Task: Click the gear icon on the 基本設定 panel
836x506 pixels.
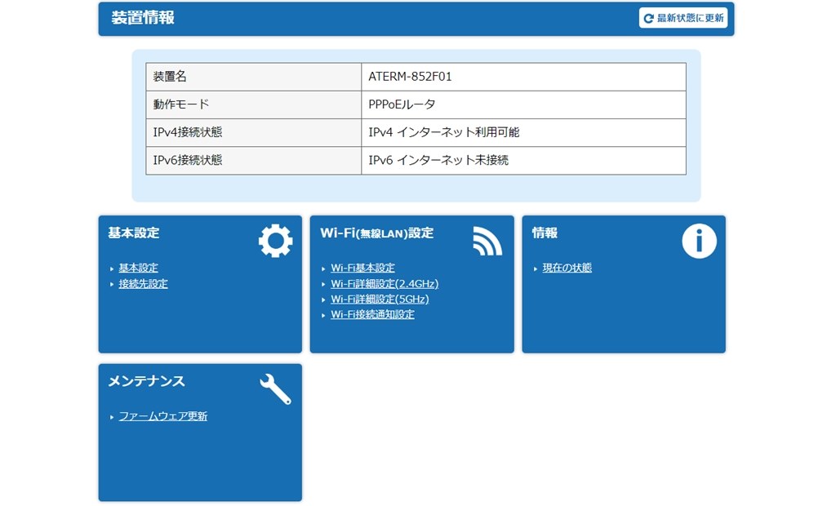Action: pos(275,239)
